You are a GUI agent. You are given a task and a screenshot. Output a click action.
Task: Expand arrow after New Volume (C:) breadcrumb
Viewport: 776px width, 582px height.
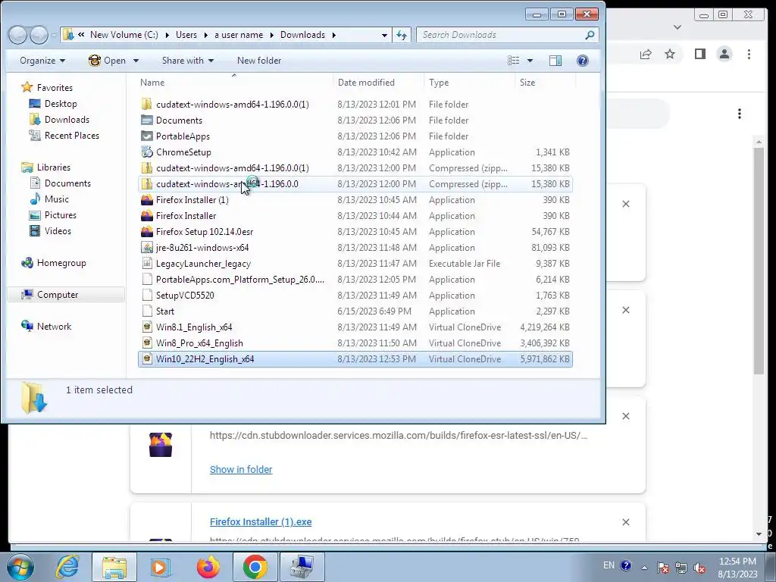coord(167,35)
